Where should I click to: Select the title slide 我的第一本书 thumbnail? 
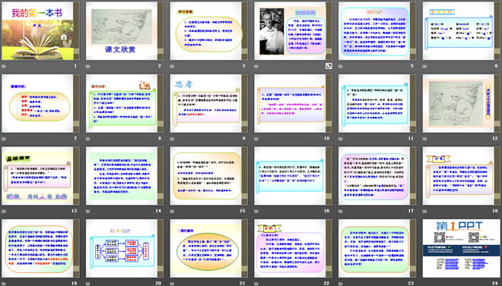pyautogui.click(x=40, y=31)
